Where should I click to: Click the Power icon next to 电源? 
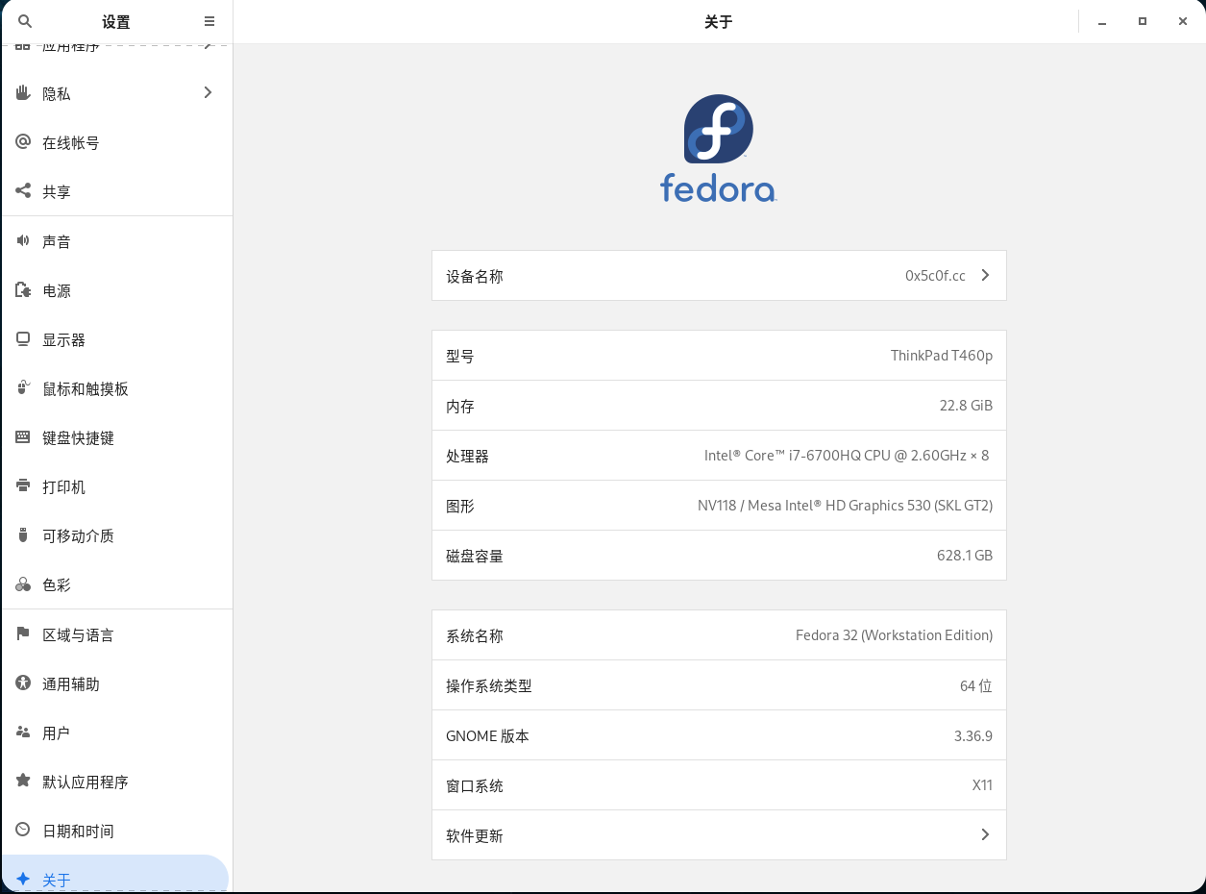[23, 290]
